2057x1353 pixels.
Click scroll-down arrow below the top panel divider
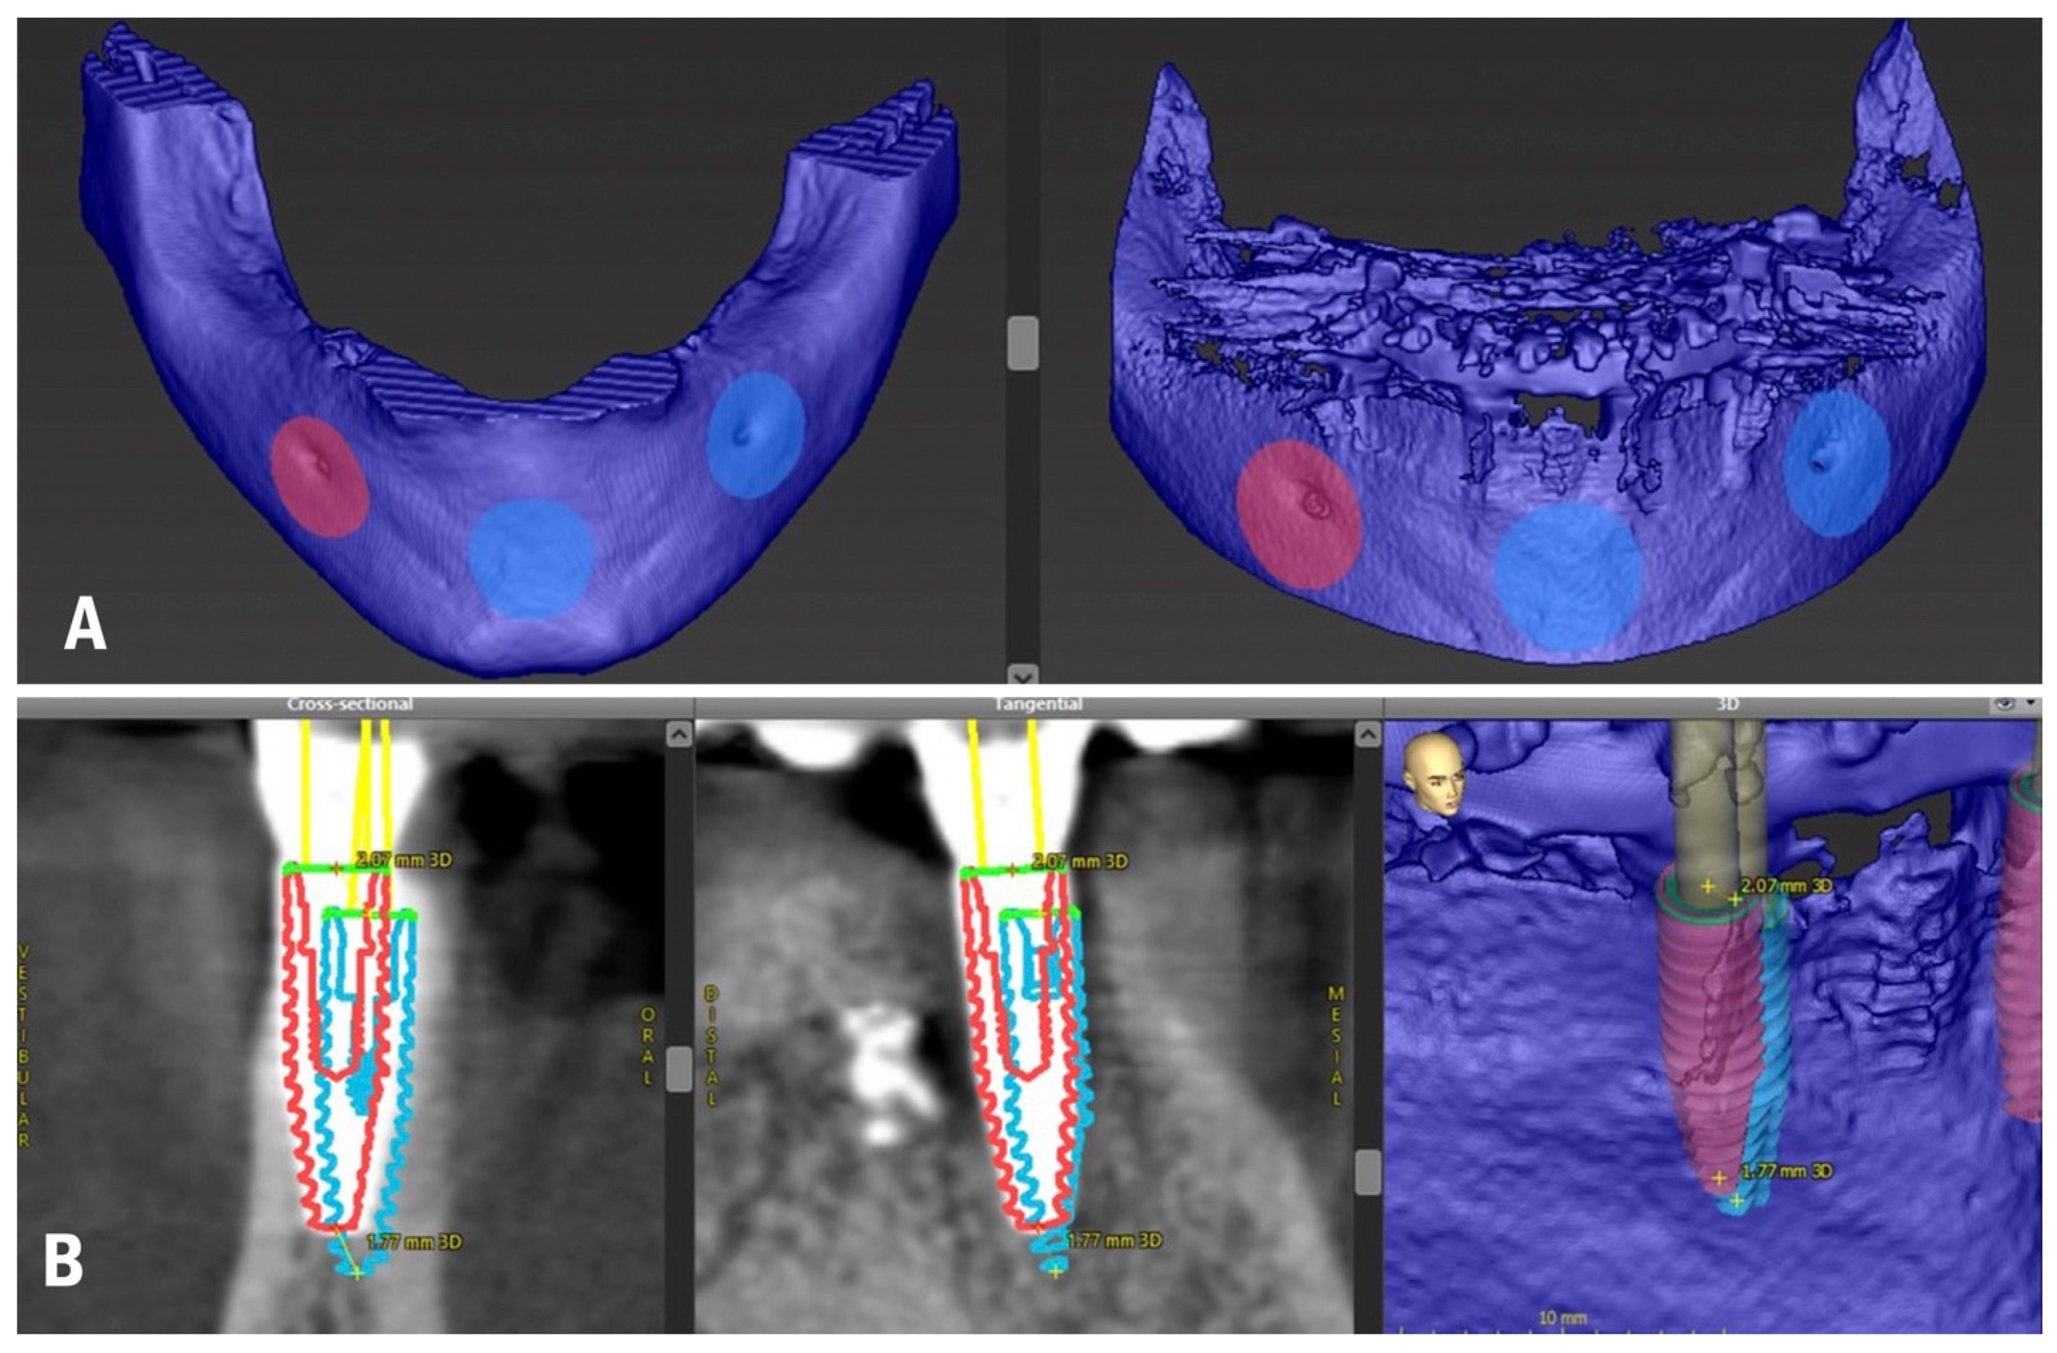pos(1022,675)
